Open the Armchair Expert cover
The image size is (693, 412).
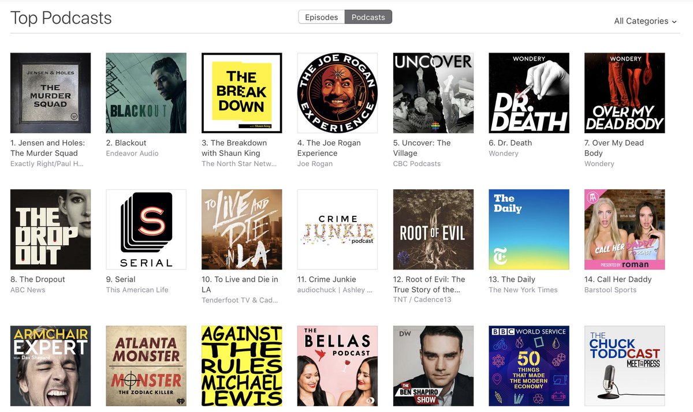(51, 366)
